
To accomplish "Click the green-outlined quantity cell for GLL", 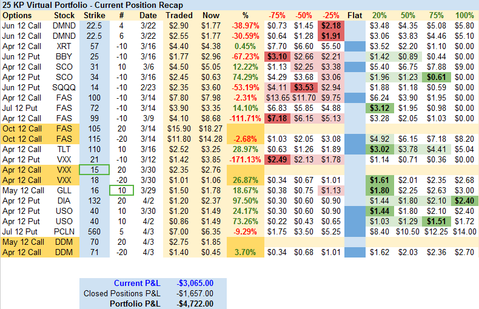I will (121, 190).
